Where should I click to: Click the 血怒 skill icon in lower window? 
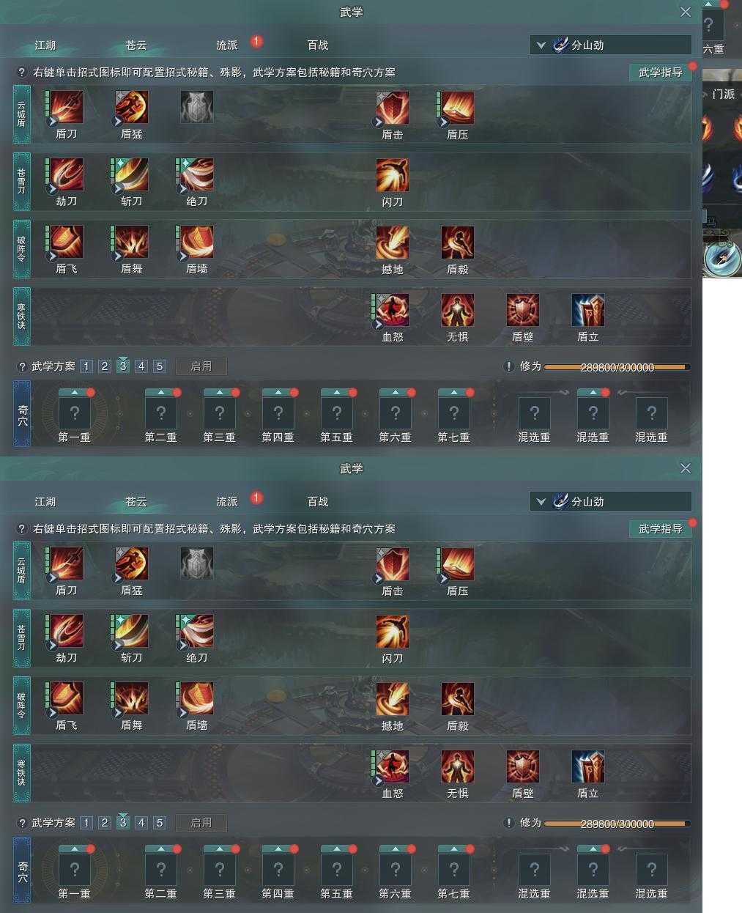393,766
